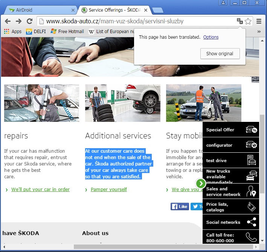Click the phone handset icon
Screen dimensions: 267x252
click(251, 237)
